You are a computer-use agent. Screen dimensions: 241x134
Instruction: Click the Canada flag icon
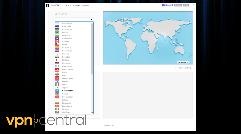[x=57, y=42]
